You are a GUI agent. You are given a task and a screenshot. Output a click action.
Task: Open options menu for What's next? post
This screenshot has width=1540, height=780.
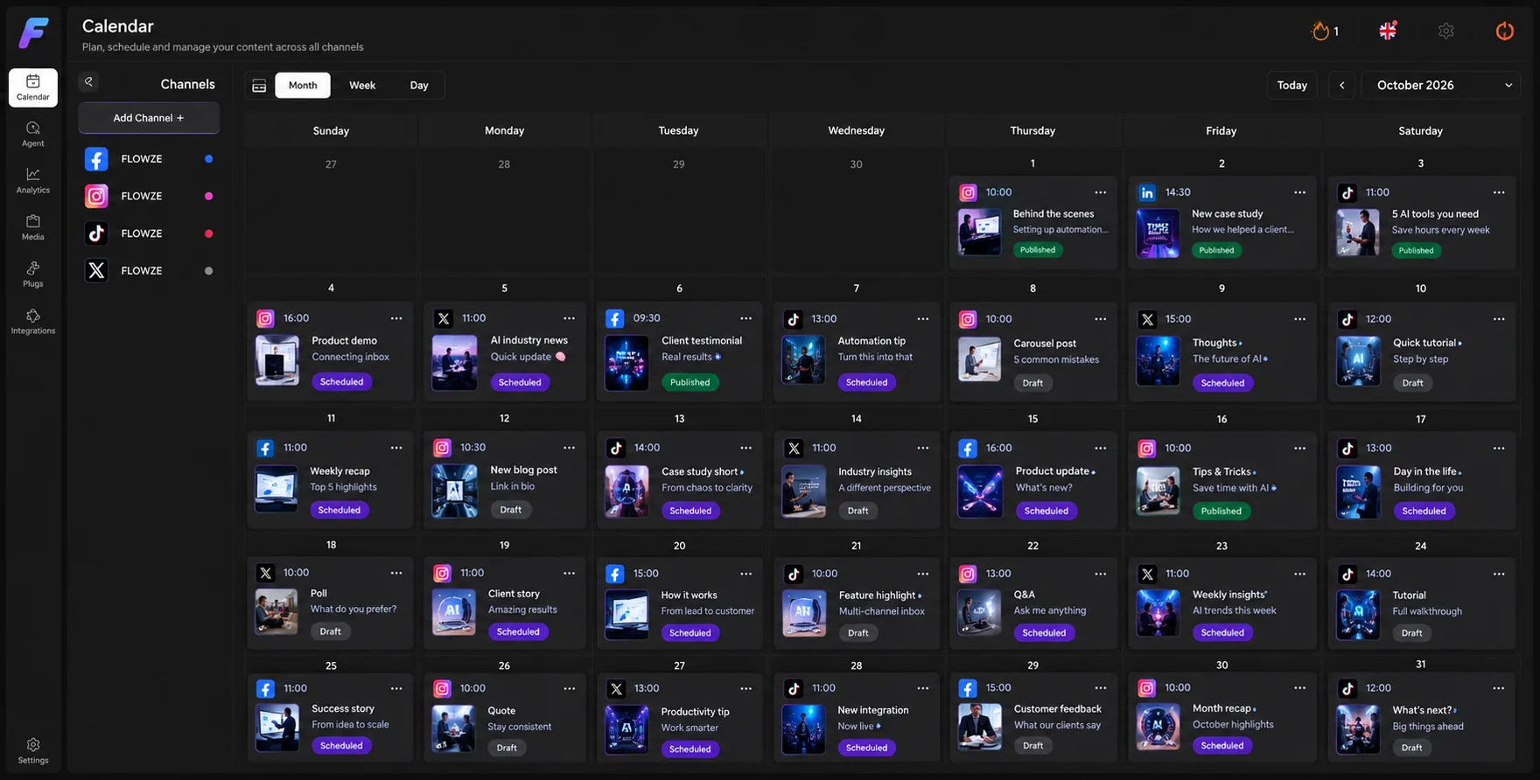pyautogui.click(x=1499, y=688)
